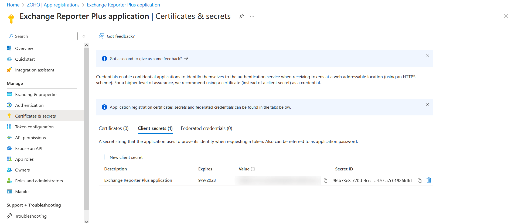
Task: Click the Expires column header
Action: pyautogui.click(x=205, y=169)
